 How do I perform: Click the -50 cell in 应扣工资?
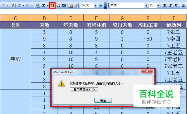click(x=148, y=39)
